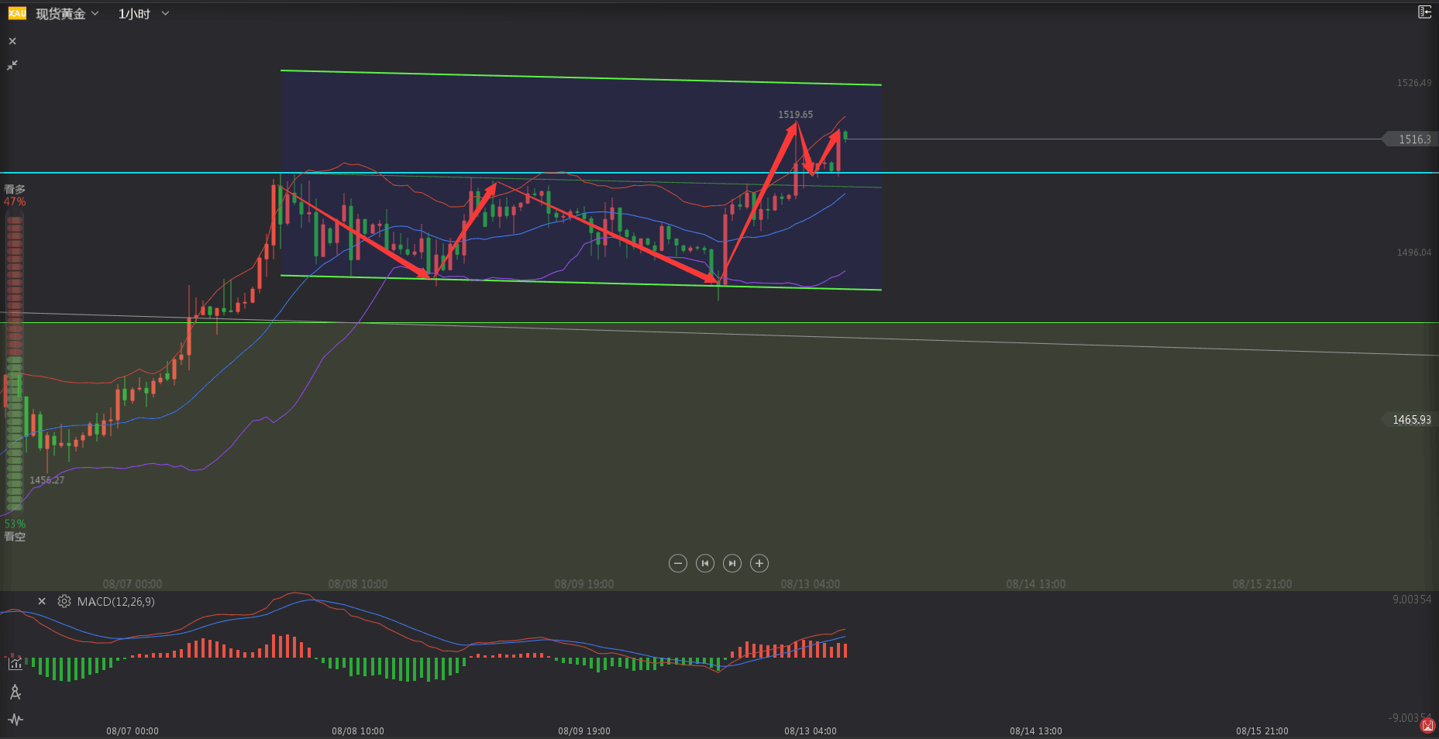Click the XAU gold symbol badge
Screen dimensions: 1439x739
point(17,13)
